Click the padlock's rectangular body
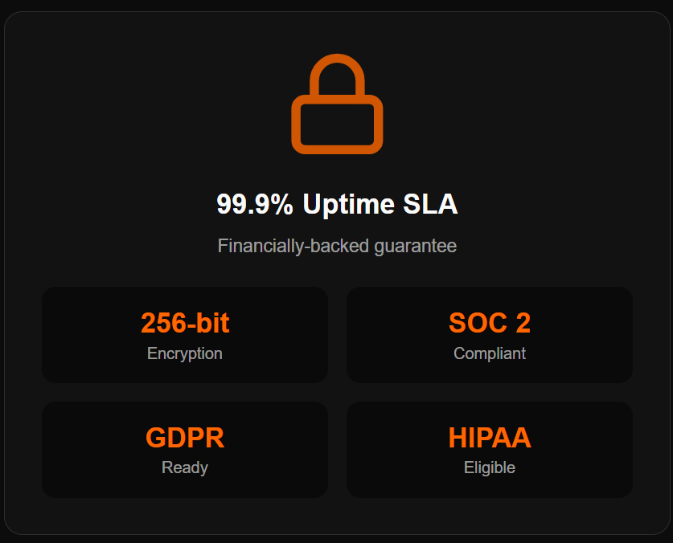 (337, 125)
